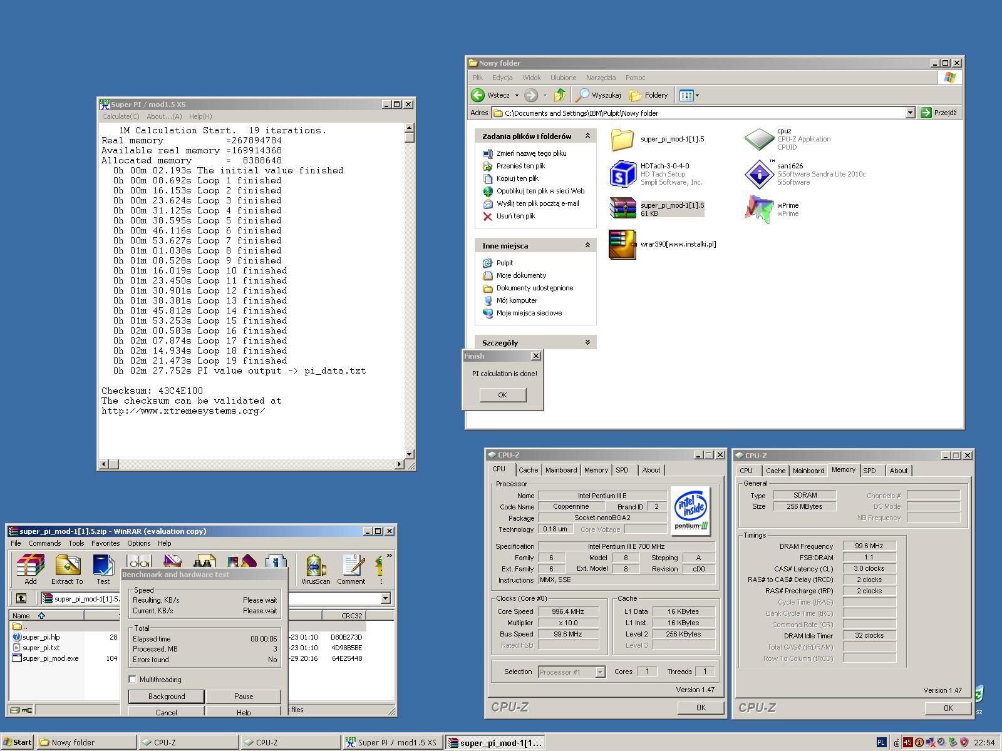Select the super_pi_mod-1[1].5 archive file
This screenshot has height=751, width=1002.
click(x=622, y=207)
